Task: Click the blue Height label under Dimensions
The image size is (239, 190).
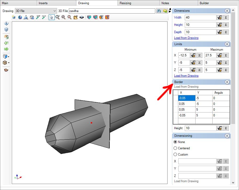Action: pyautogui.click(x=178, y=25)
